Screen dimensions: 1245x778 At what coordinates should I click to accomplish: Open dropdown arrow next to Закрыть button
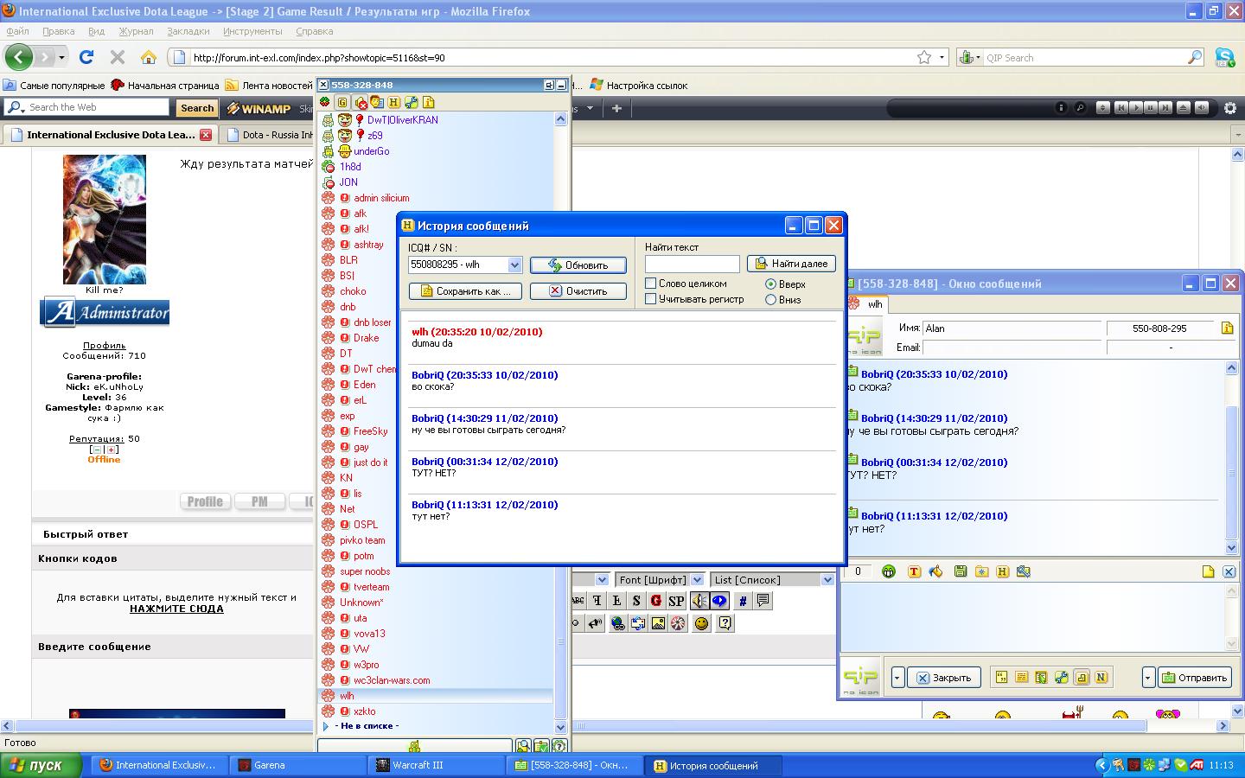pyautogui.click(x=897, y=677)
